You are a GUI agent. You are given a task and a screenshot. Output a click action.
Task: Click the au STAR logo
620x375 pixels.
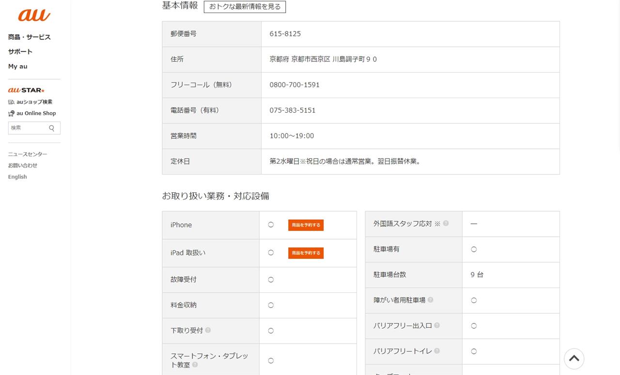pyautogui.click(x=26, y=90)
